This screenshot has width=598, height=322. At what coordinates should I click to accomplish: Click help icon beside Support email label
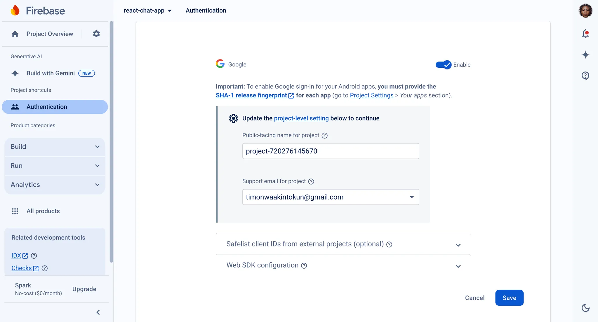tap(311, 181)
